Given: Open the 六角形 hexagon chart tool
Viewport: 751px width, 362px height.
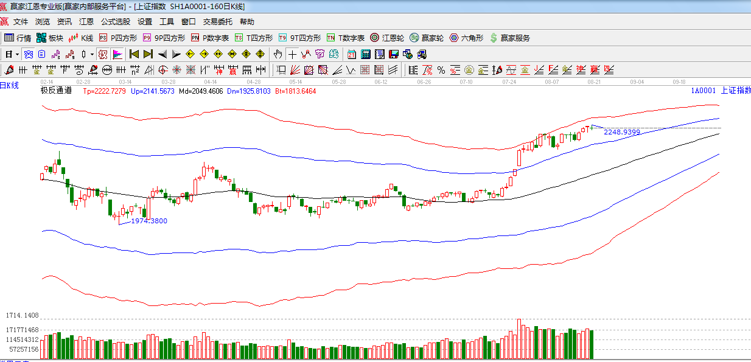Looking at the screenshot, I should pyautogui.click(x=466, y=38).
